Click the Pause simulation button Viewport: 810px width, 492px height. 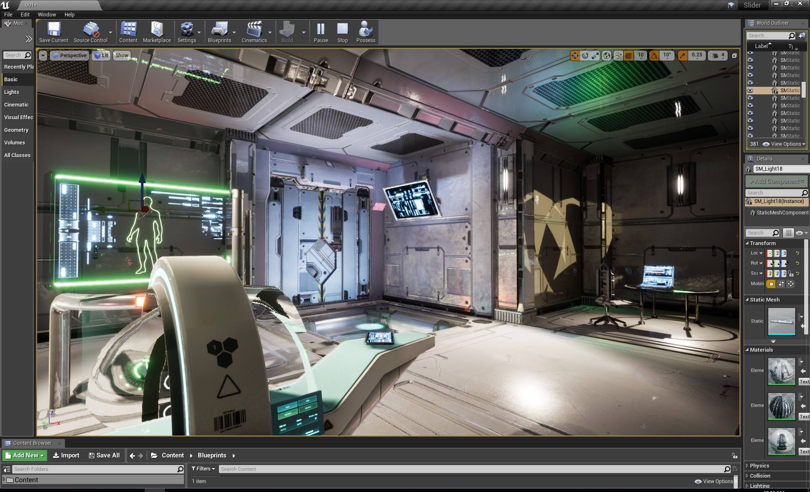click(x=321, y=32)
